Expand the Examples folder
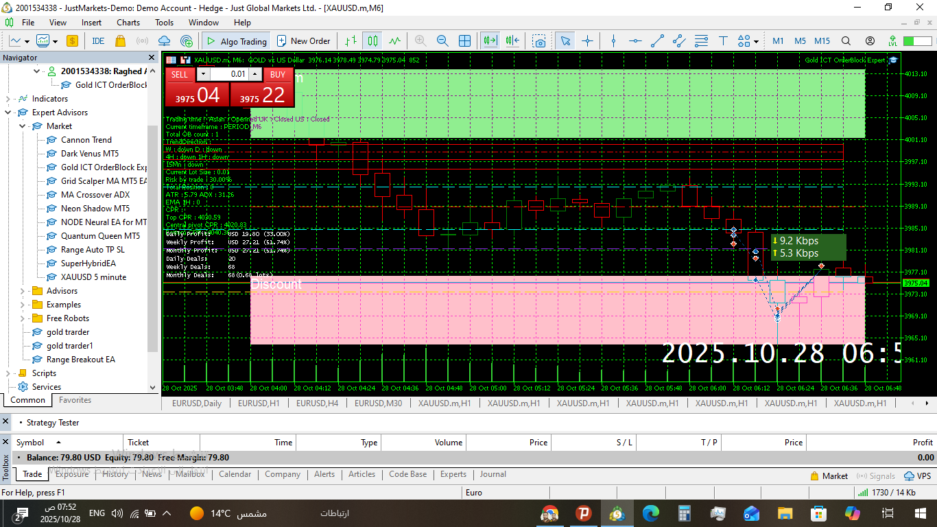The image size is (937, 527). click(23, 305)
